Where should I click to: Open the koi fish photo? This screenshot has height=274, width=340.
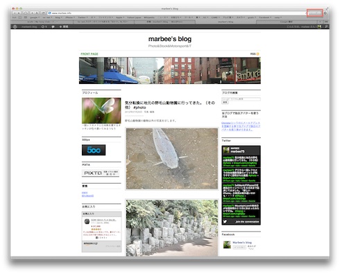tap(172, 159)
